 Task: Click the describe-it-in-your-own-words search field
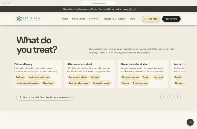point(45,97)
